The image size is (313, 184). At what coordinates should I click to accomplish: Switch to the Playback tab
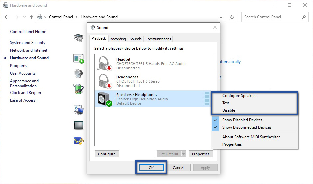coord(99,38)
